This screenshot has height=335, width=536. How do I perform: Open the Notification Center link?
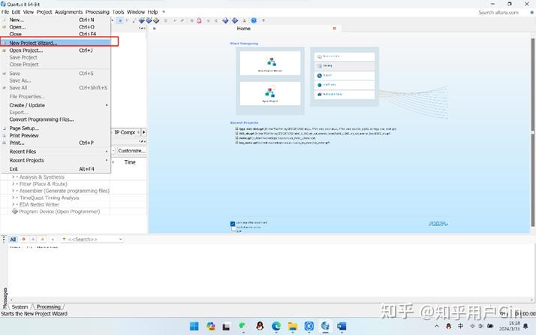[x=345, y=94]
